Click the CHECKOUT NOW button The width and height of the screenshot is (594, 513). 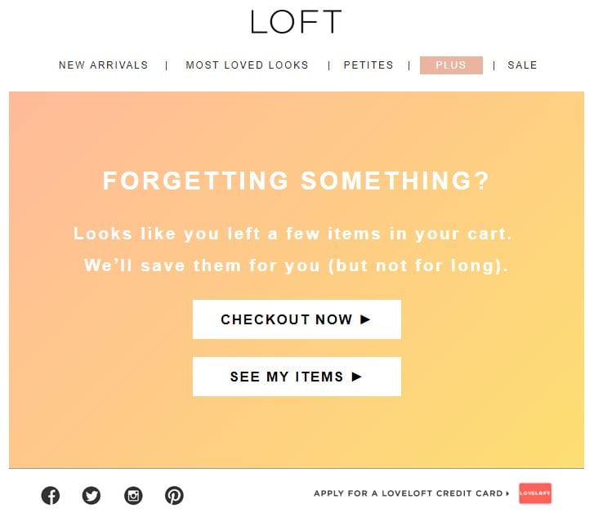297,319
